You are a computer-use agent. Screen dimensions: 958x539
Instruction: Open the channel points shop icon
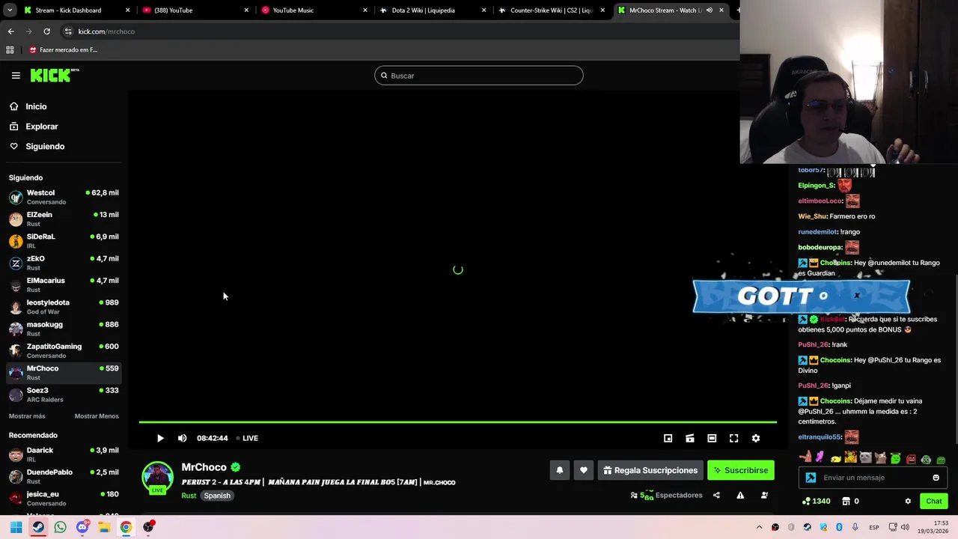coord(846,502)
